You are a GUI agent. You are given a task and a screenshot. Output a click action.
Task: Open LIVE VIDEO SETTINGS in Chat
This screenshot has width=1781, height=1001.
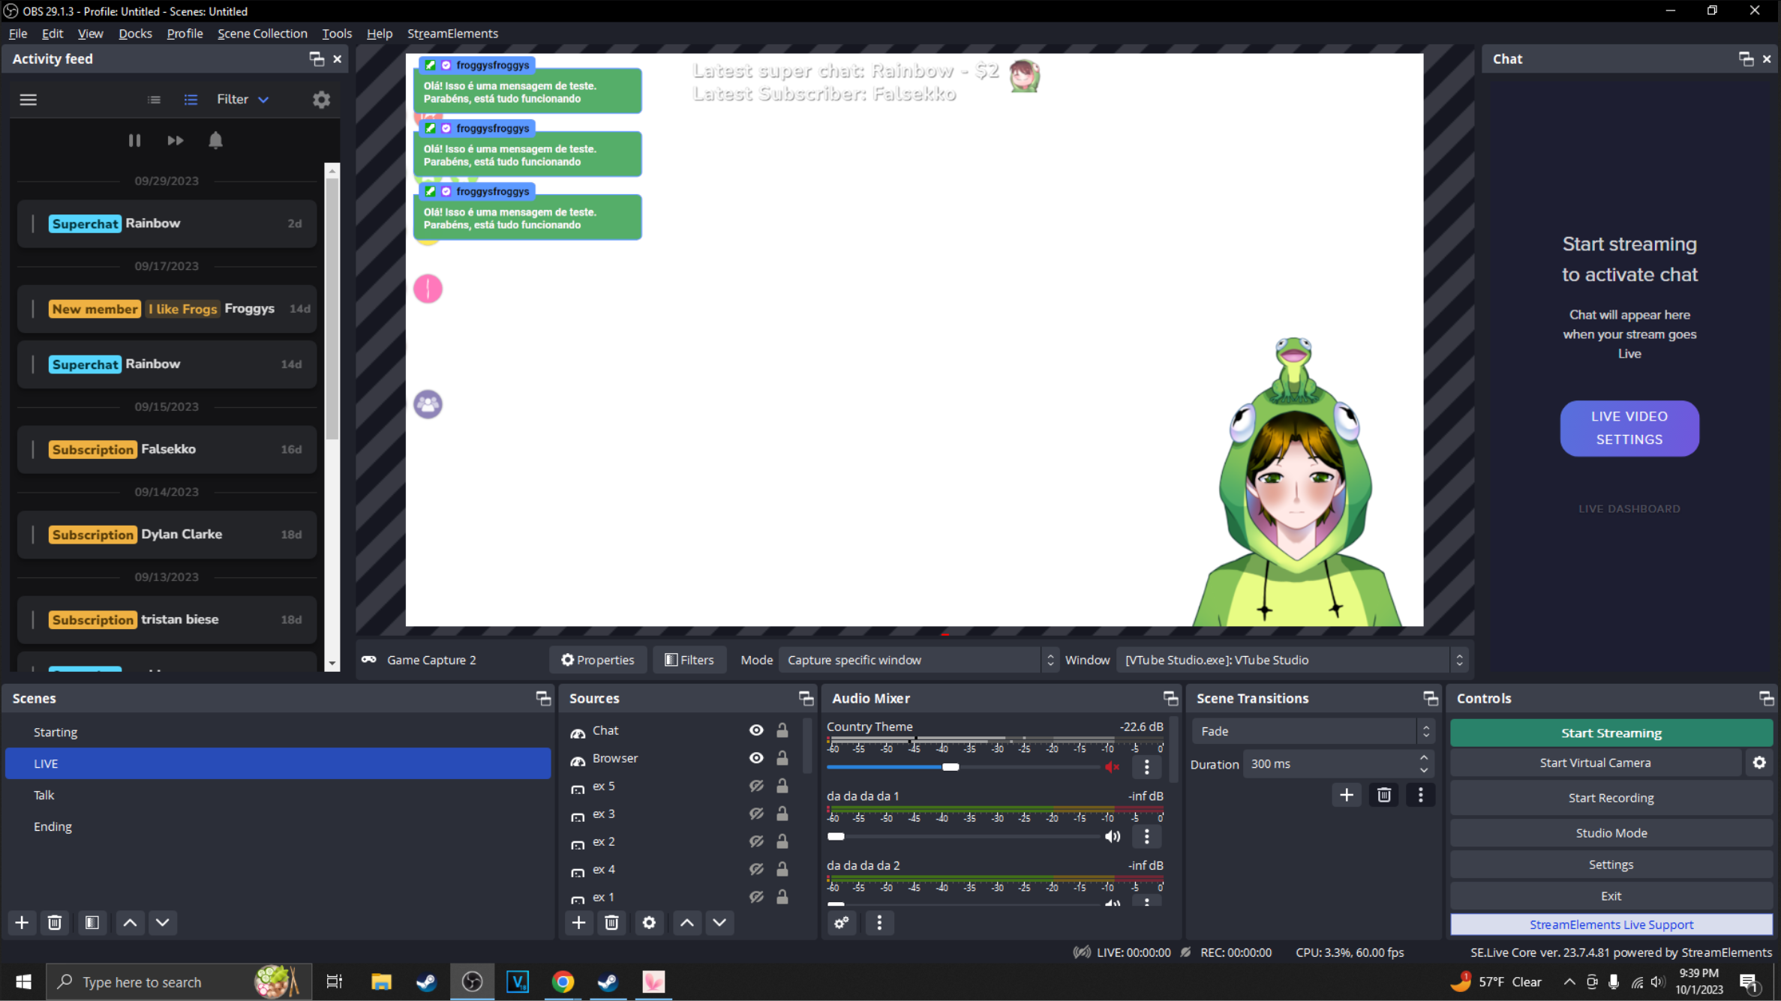click(1629, 428)
